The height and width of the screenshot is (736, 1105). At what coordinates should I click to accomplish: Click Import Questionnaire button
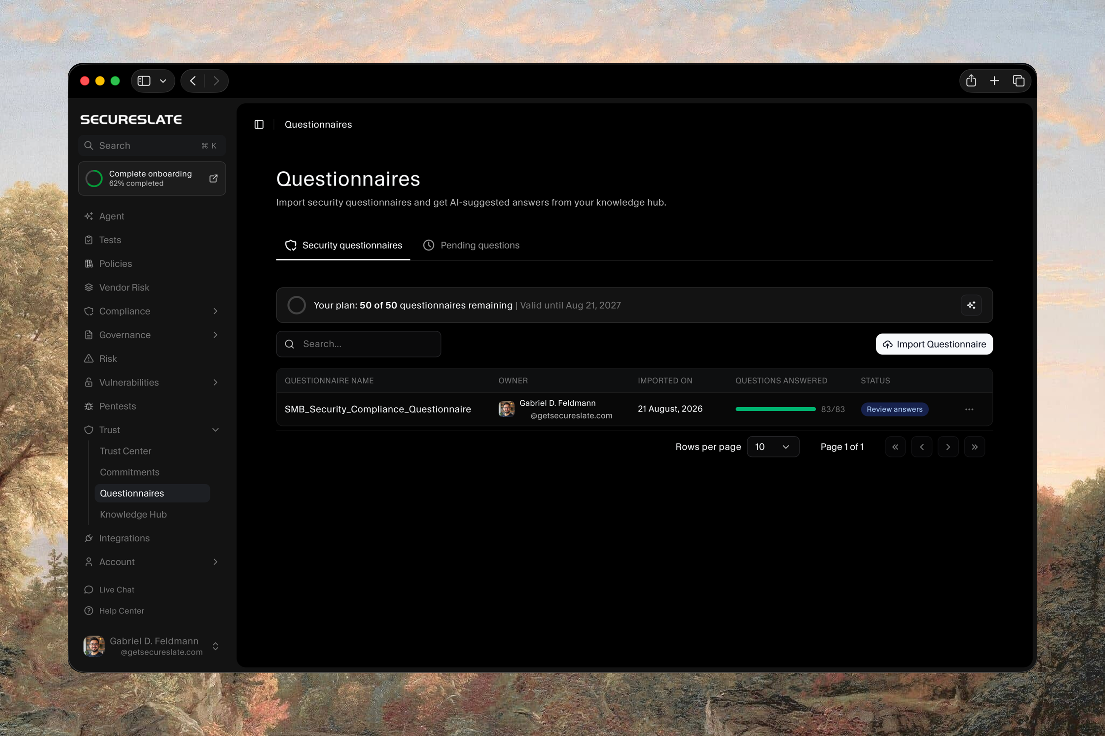coord(934,344)
